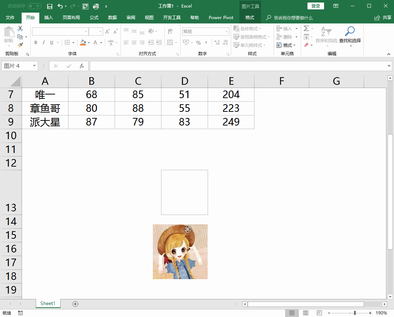Switch to the 公式 tab
The image size is (394, 317).
point(94,18)
